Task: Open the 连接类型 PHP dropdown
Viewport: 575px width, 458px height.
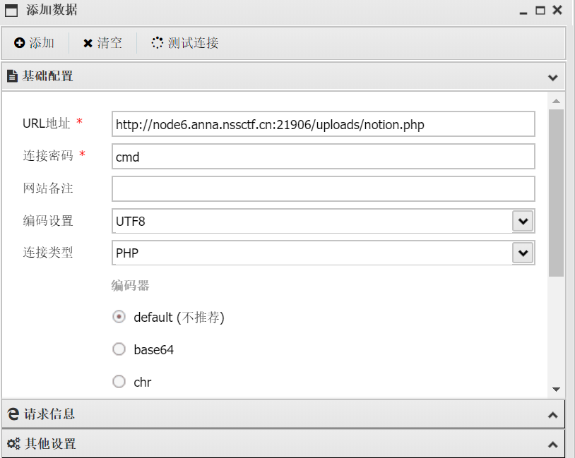Action: (522, 253)
